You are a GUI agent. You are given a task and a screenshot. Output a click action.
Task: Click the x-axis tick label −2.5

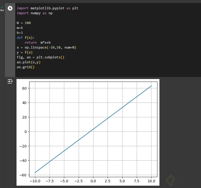click(79, 181)
